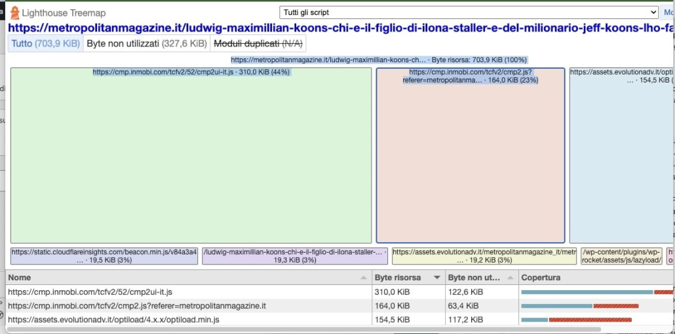Click the coverage bar for optiload.min.js
Viewport: 675px width, 334px height.
(x=577, y=320)
